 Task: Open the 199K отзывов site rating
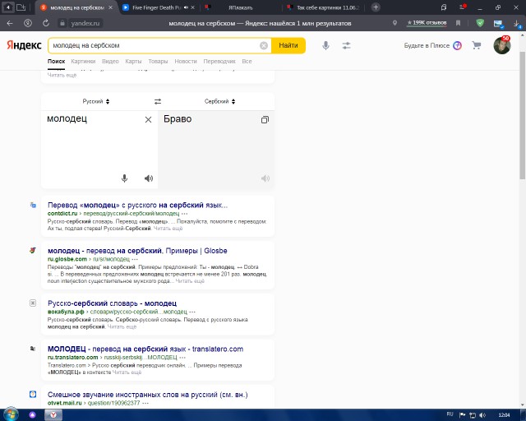[427, 23]
